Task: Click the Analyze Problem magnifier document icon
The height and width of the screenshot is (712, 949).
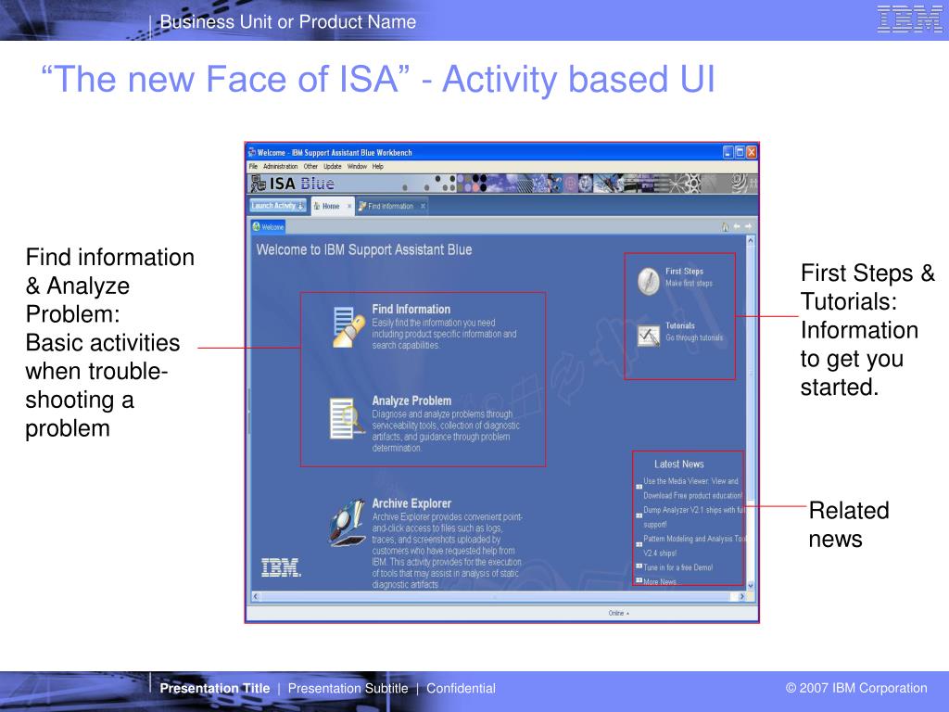Action: pos(347,418)
